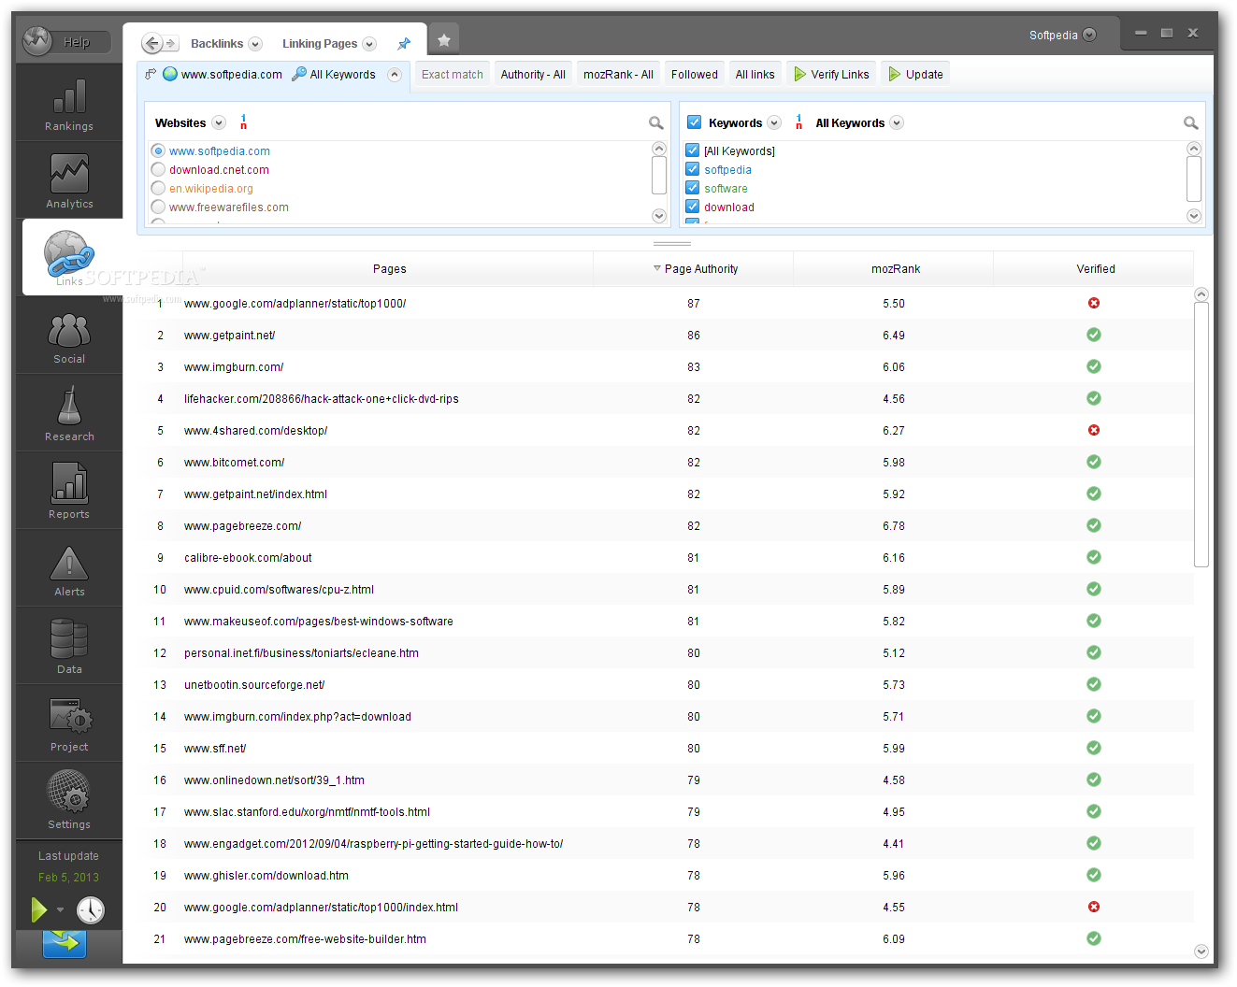Image resolution: width=1237 pixels, height=987 pixels.
Task: Open the dropdown beside the play button
Action: 60,909
